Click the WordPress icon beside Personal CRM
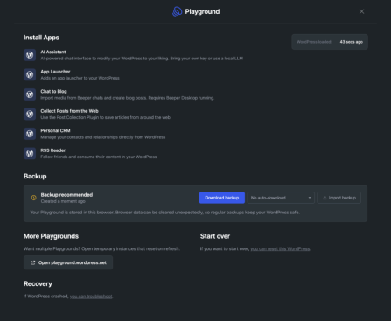This screenshot has width=391, height=321. [30, 134]
